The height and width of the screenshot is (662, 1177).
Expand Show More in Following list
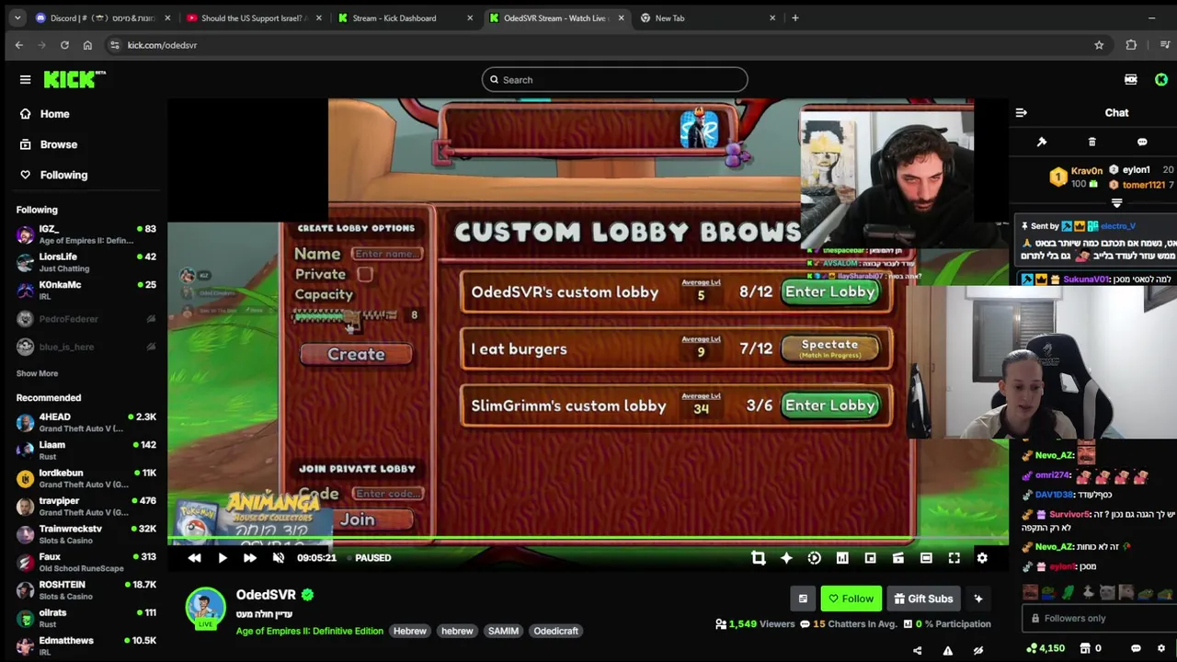coord(37,373)
